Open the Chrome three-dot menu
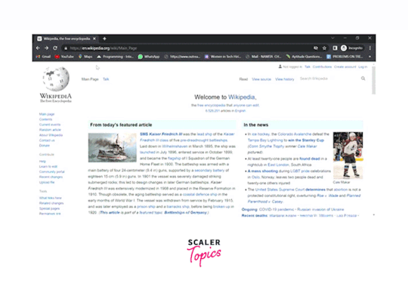Image resolution: width=408 pixels, height=290 pixels. point(370,48)
